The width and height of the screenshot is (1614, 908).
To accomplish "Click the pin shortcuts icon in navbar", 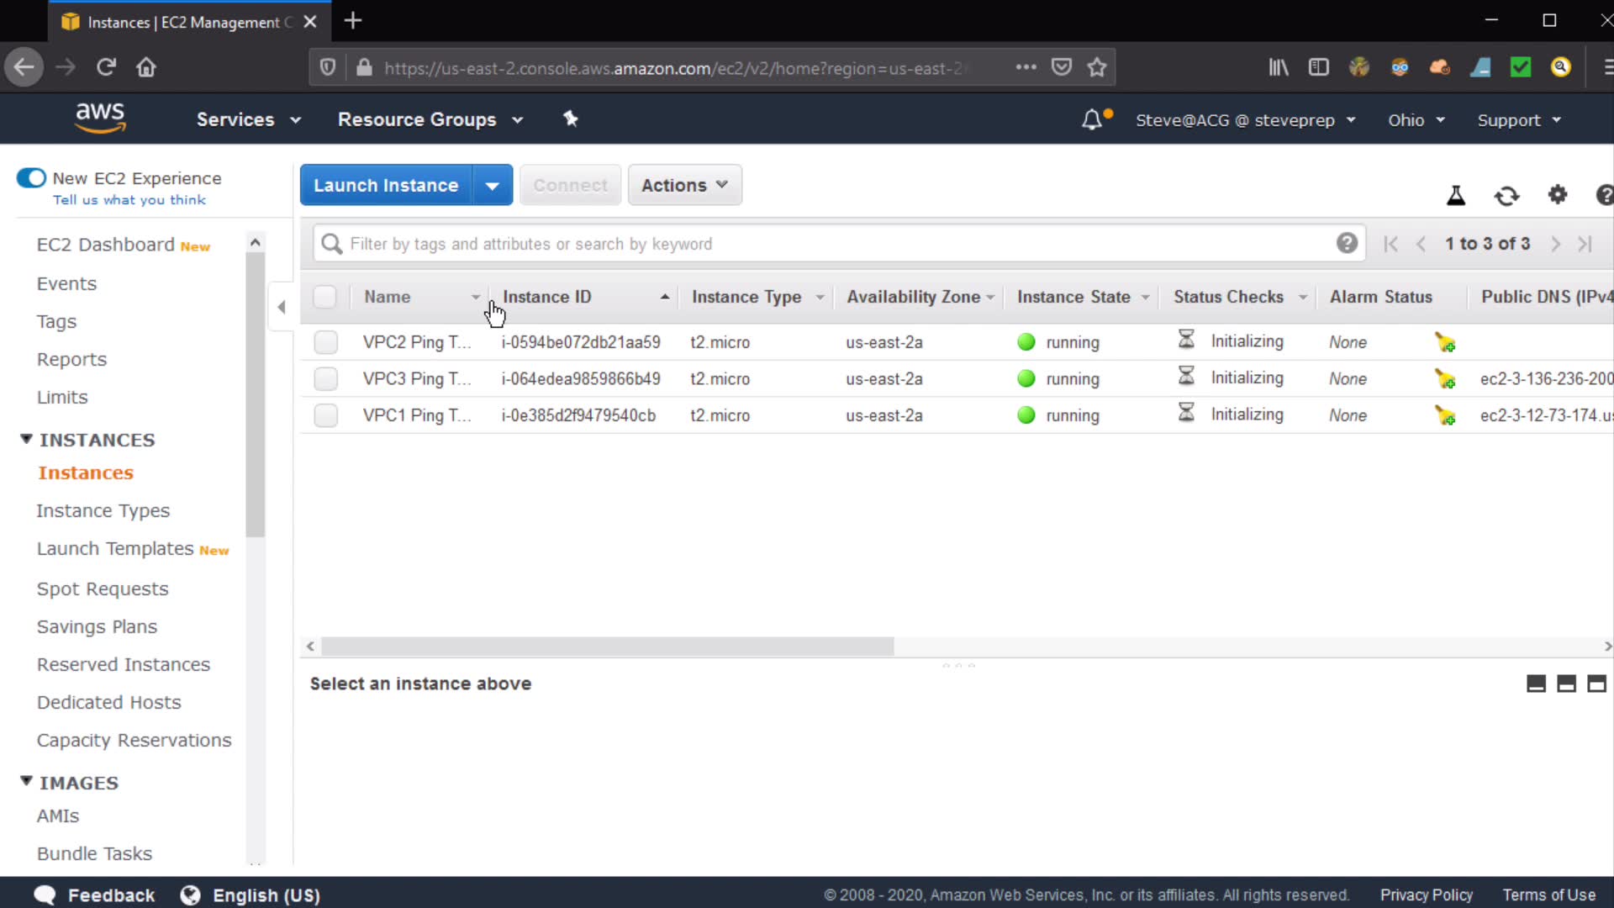I will pyautogui.click(x=571, y=119).
